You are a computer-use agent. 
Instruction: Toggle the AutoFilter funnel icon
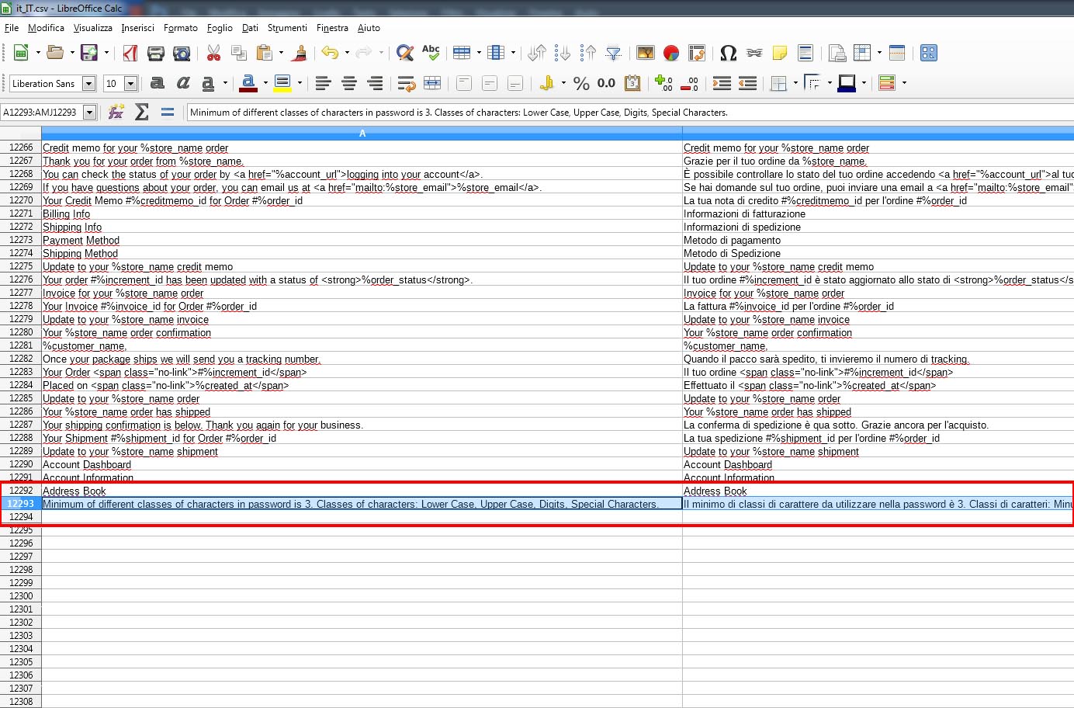coord(614,53)
